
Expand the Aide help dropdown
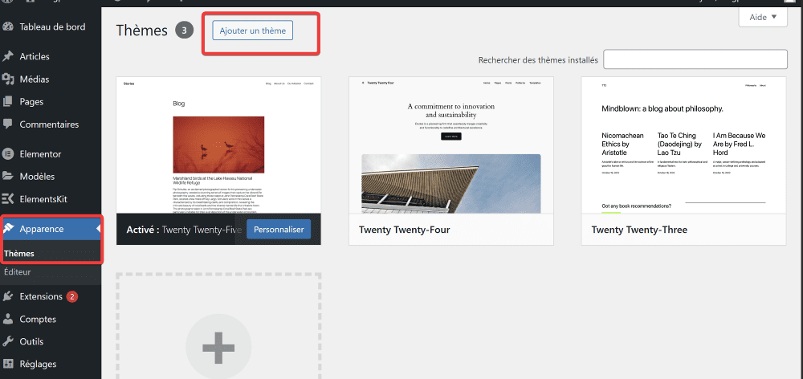pos(763,17)
